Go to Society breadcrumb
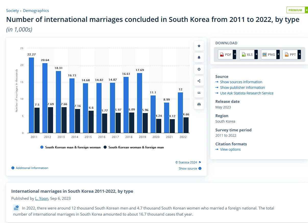This screenshot has width=308, height=223. (13, 11)
